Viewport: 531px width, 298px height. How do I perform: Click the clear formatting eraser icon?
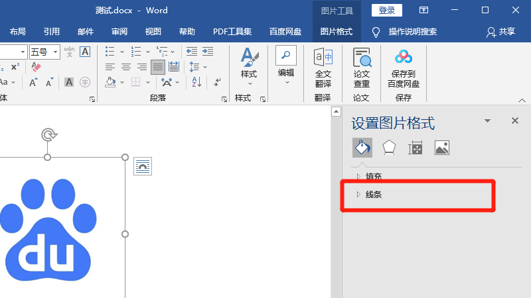pyautogui.click(x=36, y=67)
